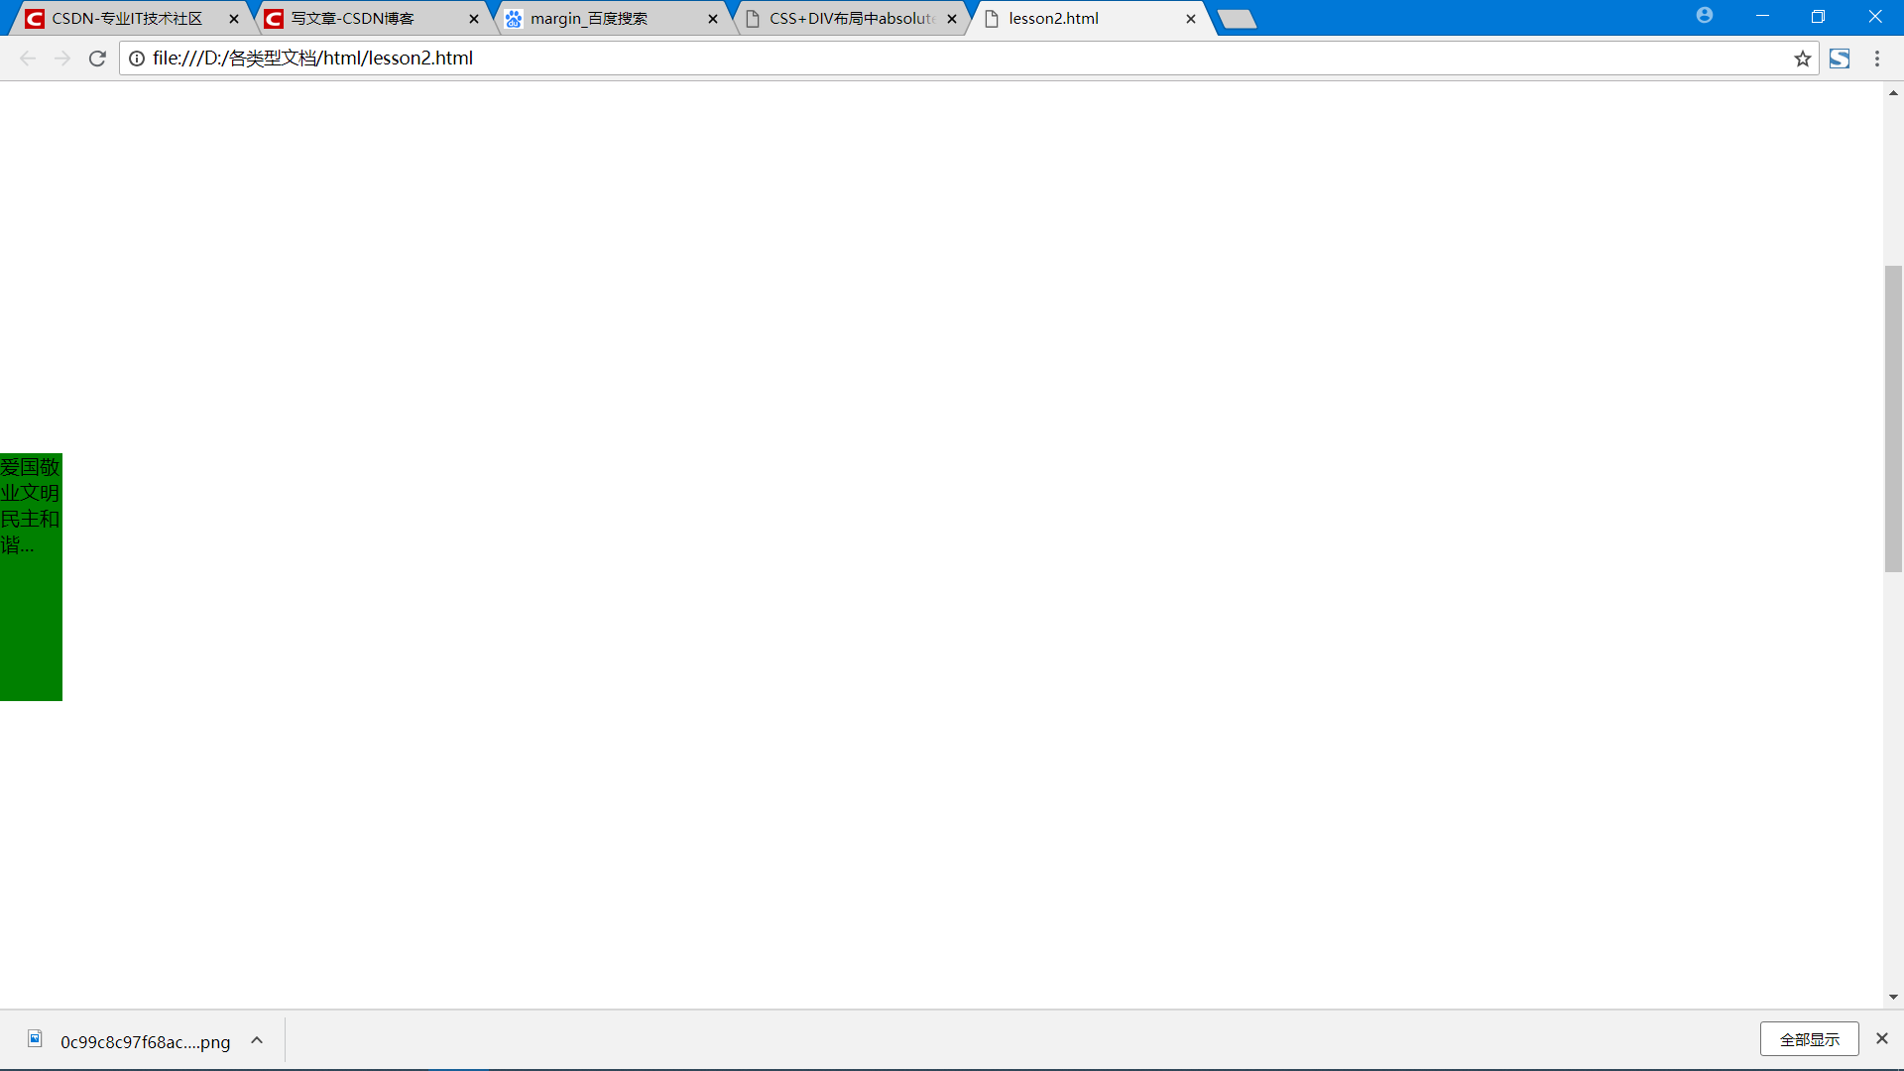Open the downloaded 0c99c8c97f68ac png file
The image size is (1904, 1071).
(x=145, y=1041)
